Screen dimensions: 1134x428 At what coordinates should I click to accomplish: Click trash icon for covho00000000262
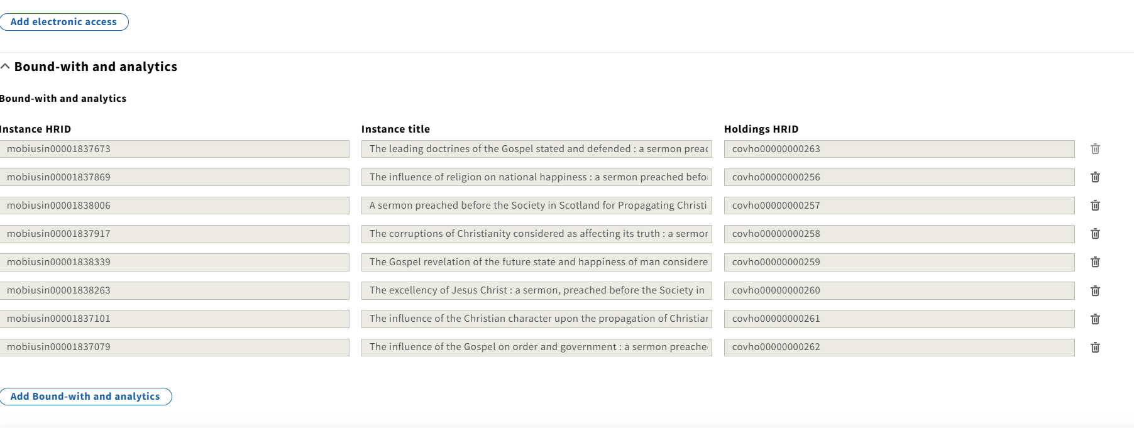point(1095,347)
